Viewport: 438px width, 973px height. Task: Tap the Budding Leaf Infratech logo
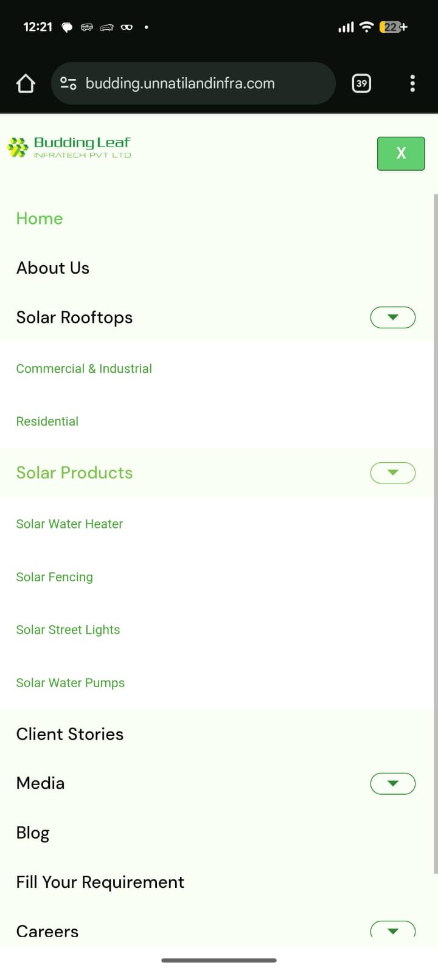point(69,147)
